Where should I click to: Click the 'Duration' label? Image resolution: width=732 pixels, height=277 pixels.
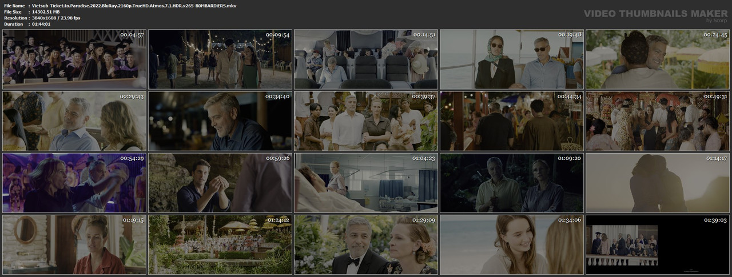(13, 24)
